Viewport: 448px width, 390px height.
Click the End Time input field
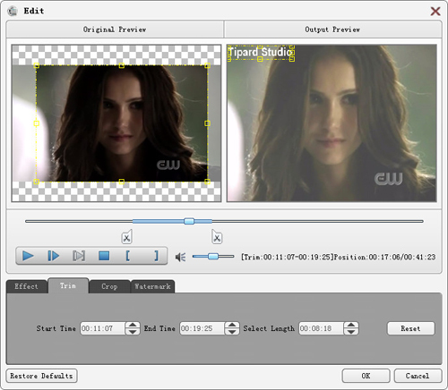202,328
